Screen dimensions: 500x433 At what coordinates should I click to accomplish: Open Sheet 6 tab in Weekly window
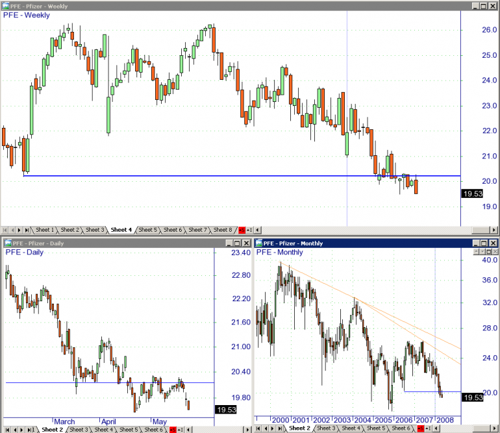point(173,230)
